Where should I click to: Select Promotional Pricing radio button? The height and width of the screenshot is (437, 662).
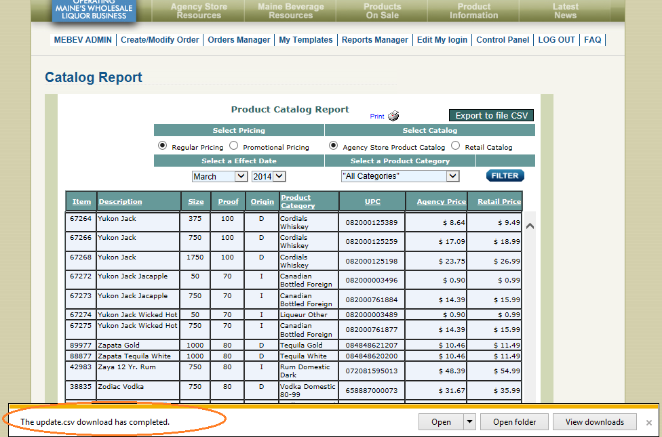[233, 146]
